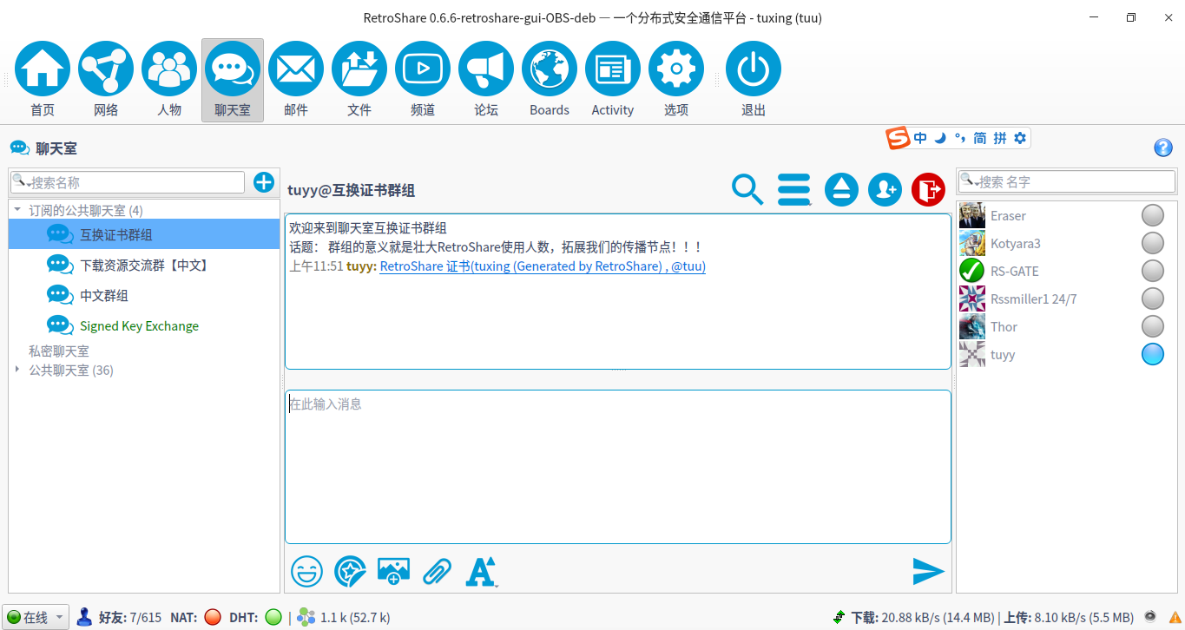Toggle the round button beside Thor
1185x630 pixels.
coord(1153,326)
